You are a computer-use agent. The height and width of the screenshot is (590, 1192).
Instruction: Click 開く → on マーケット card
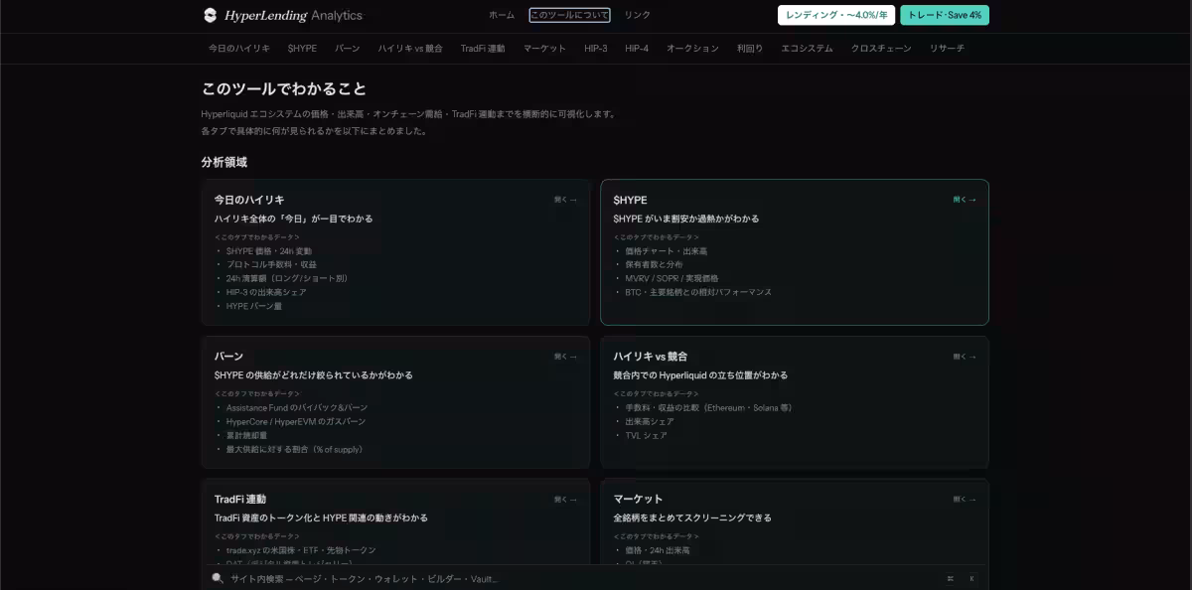click(x=965, y=500)
